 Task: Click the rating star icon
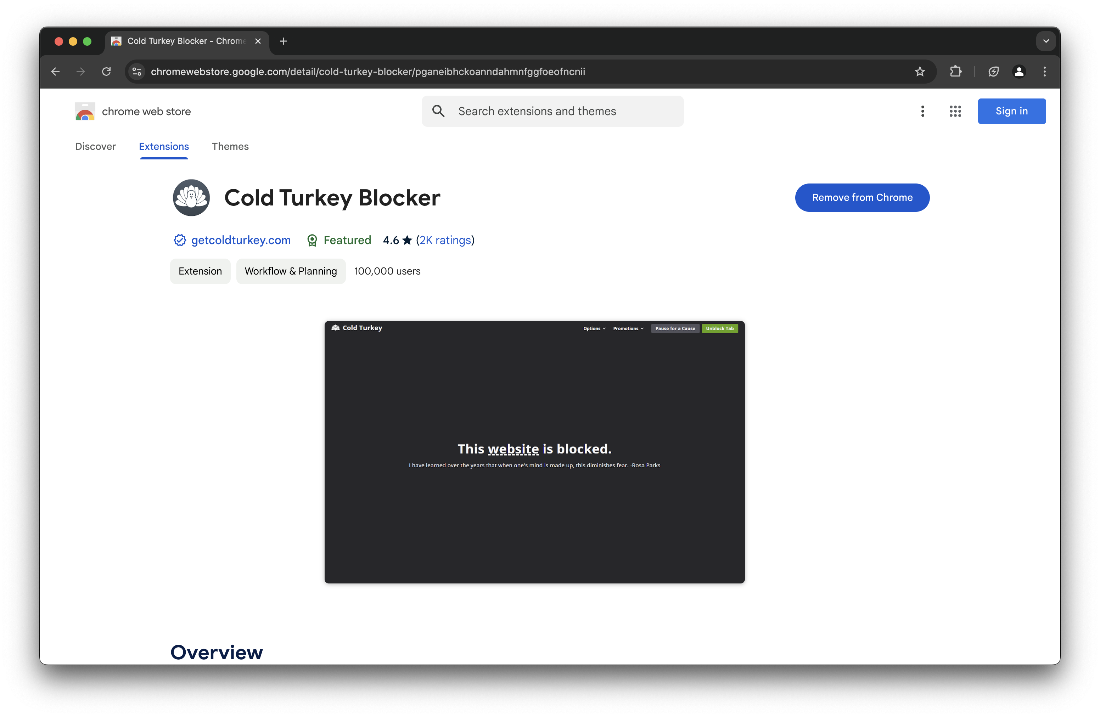pos(407,240)
